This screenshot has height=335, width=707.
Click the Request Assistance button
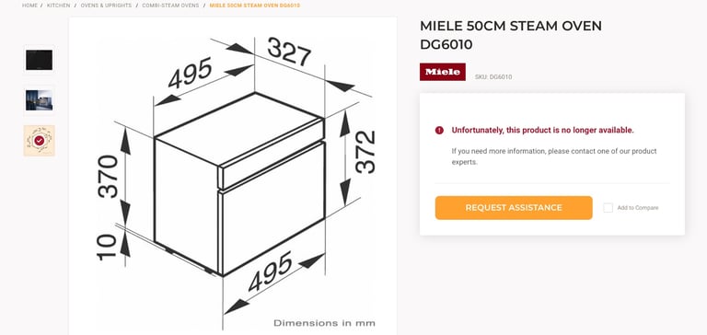pos(514,208)
